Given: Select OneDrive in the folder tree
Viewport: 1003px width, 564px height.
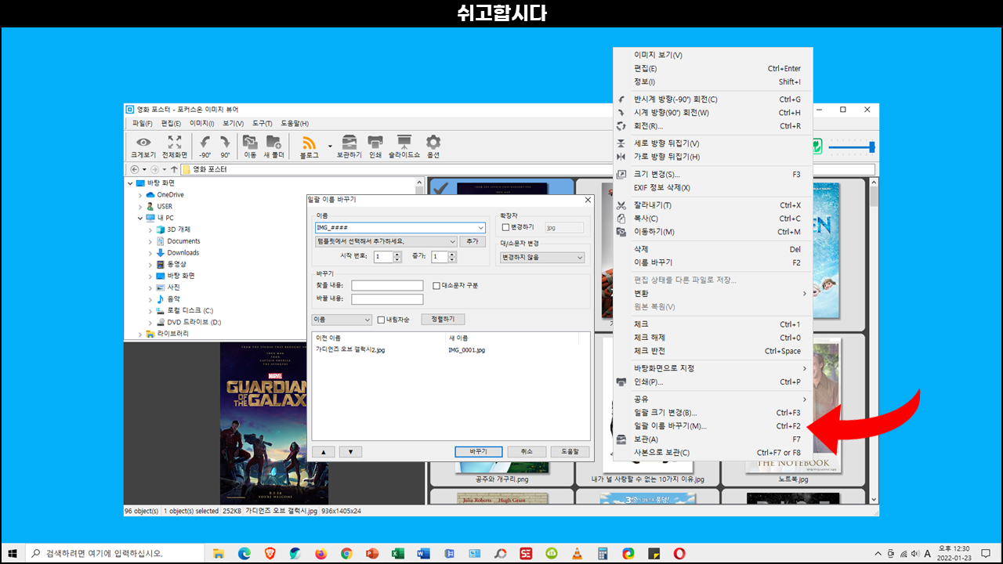Looking at the screenshot, I should (x=170, y=194).
